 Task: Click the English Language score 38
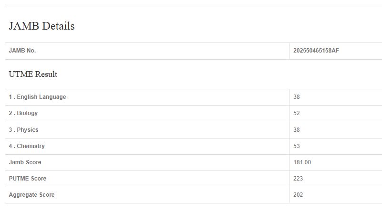297,97
